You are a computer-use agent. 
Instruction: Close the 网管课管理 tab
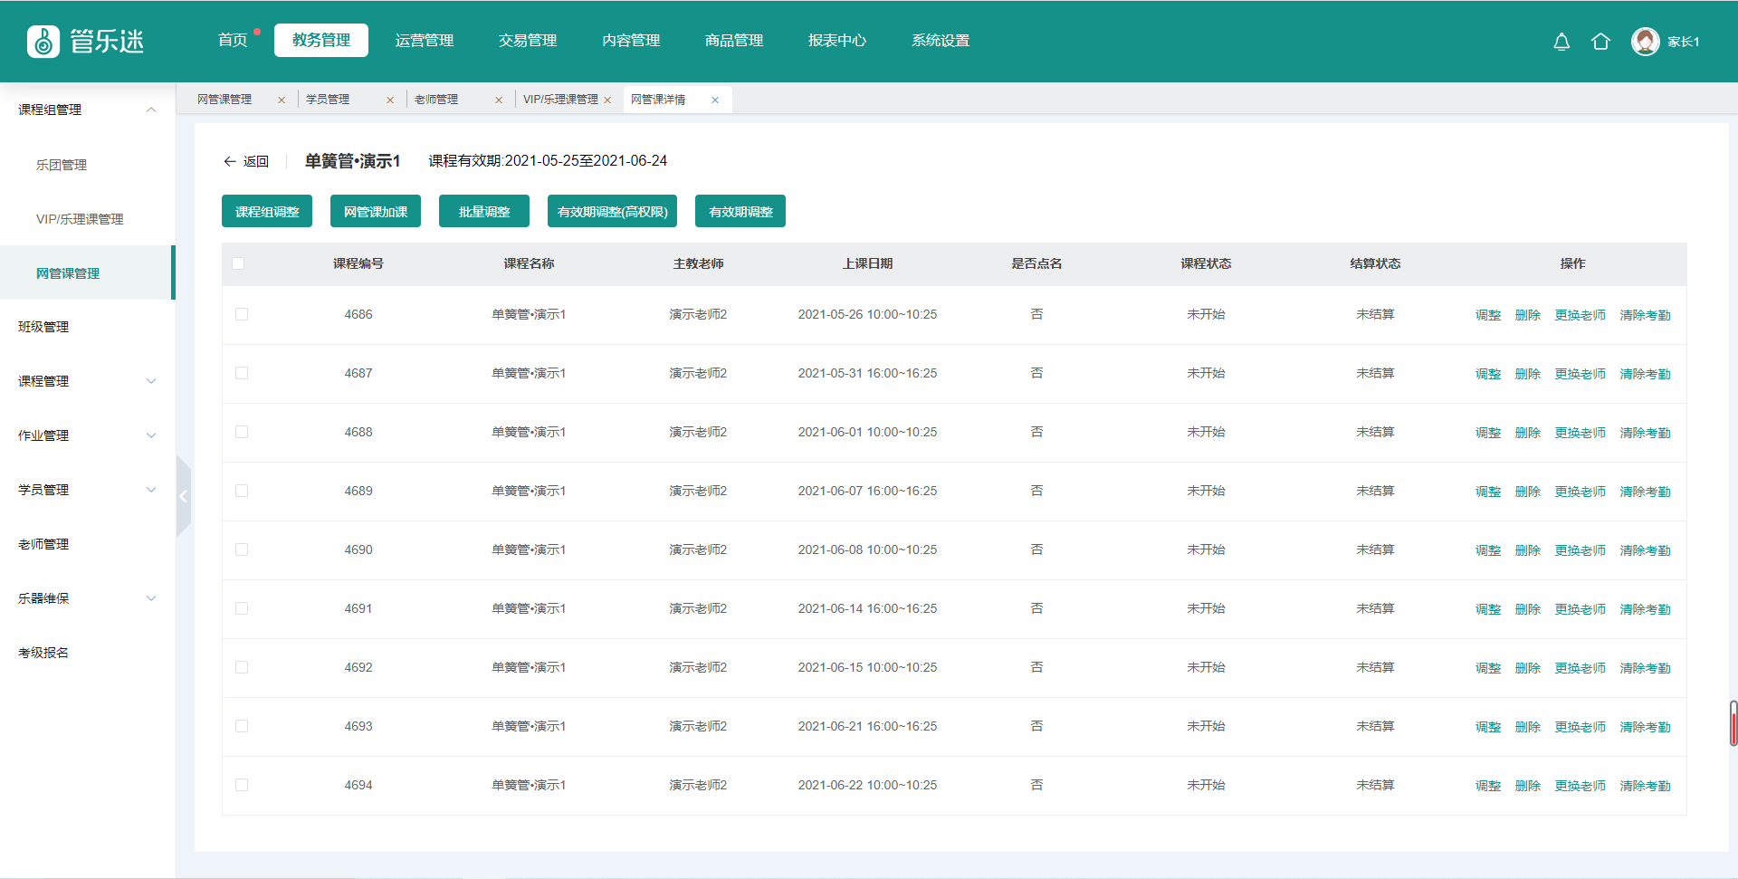[x=282, y=100]
